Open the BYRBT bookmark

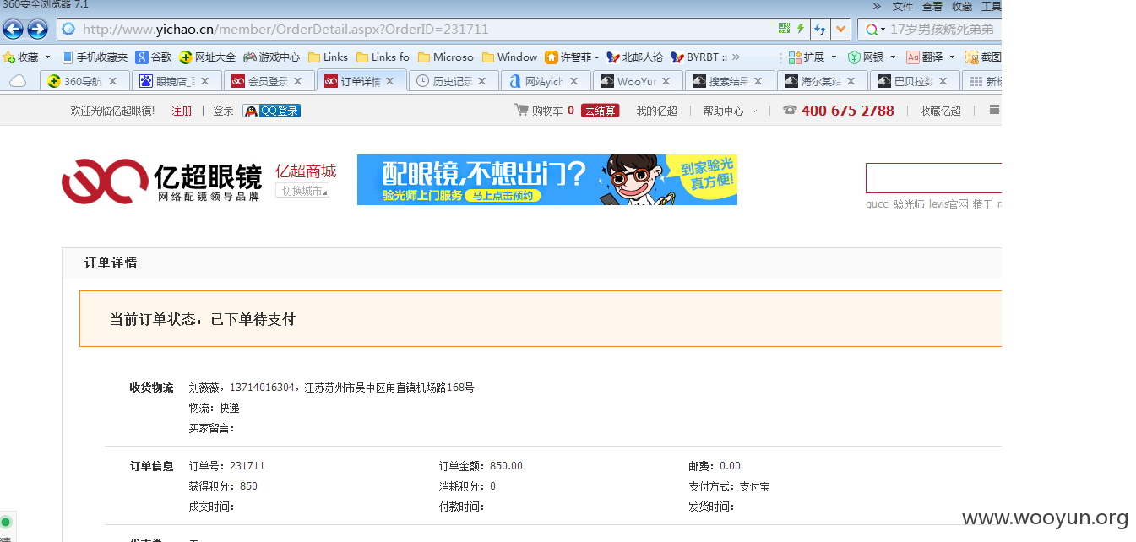pyautogui.click(x=699, y=57)
